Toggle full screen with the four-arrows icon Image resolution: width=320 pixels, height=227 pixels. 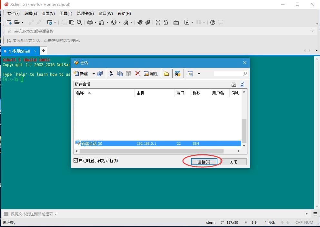tap(158, 22)
